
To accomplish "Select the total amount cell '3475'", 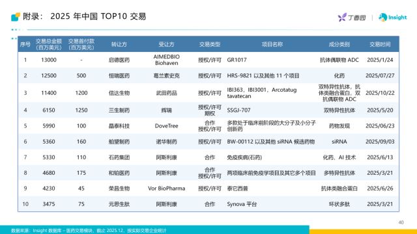I will 49,204.
